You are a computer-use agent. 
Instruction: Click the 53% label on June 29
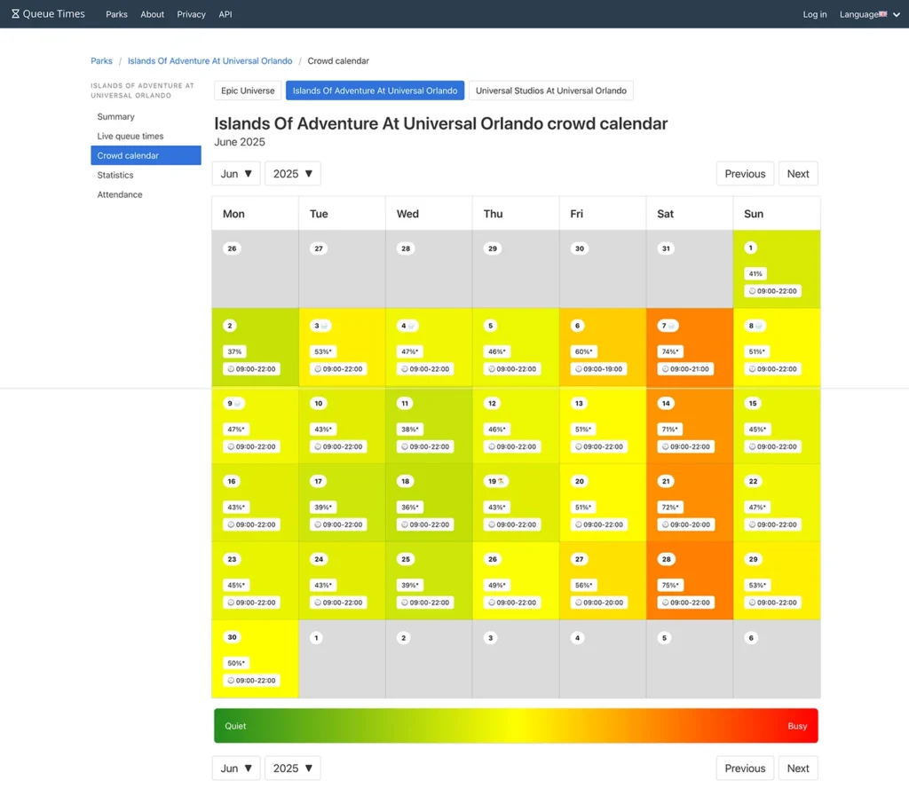click(x=757, y=586)
